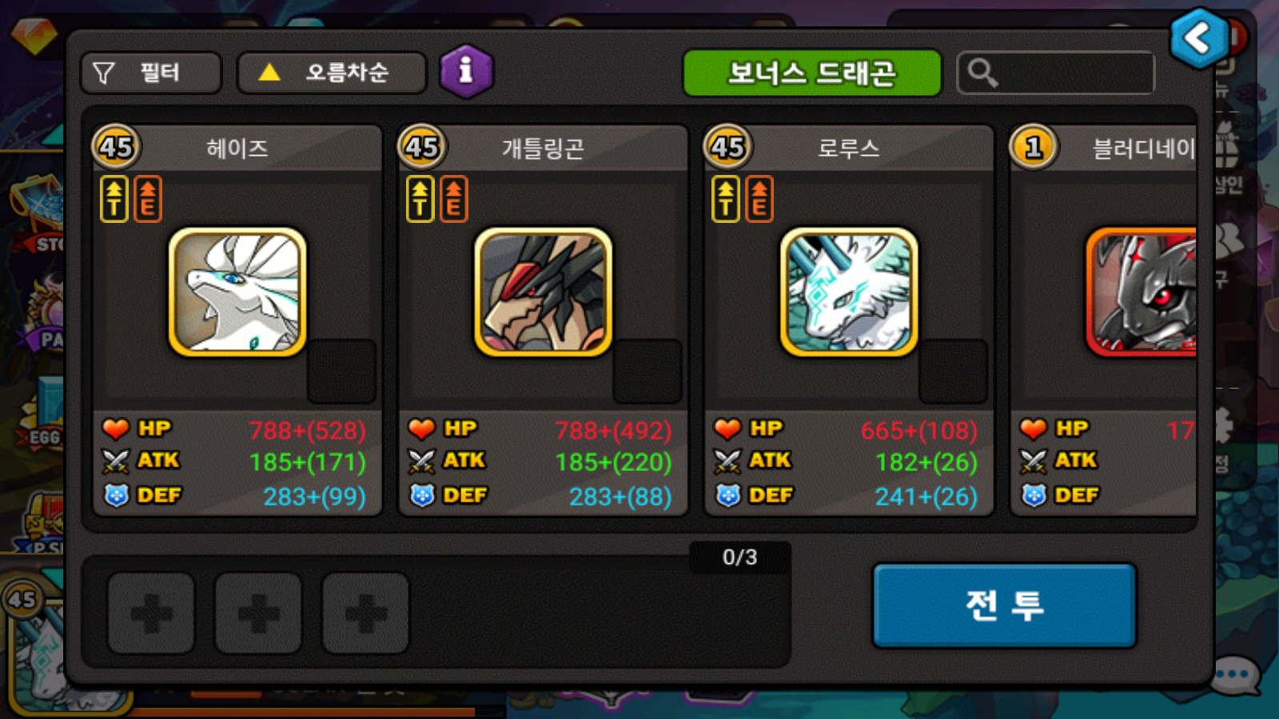The height and width of the screenshot is (719, 1279).
Task: Select the 개틀링곤 dragon portrait
Action: point(543,292)
